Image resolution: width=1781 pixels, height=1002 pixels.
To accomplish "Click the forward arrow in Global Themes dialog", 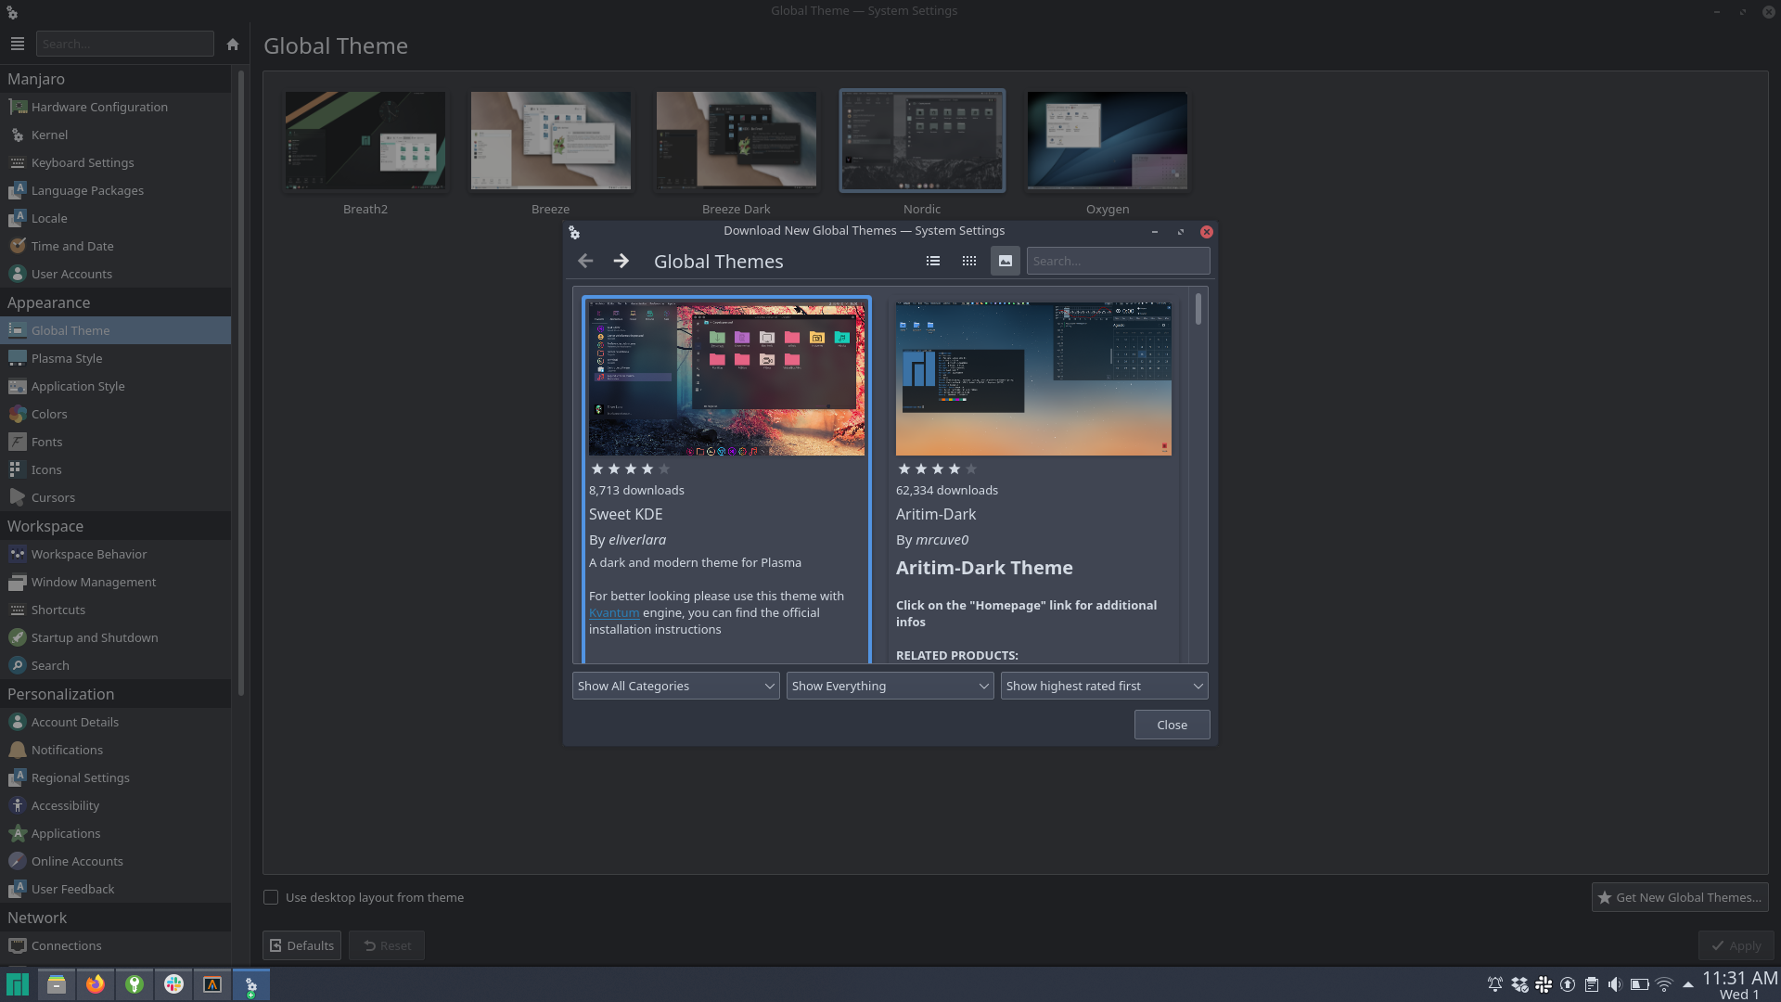I will pos(621,262).
